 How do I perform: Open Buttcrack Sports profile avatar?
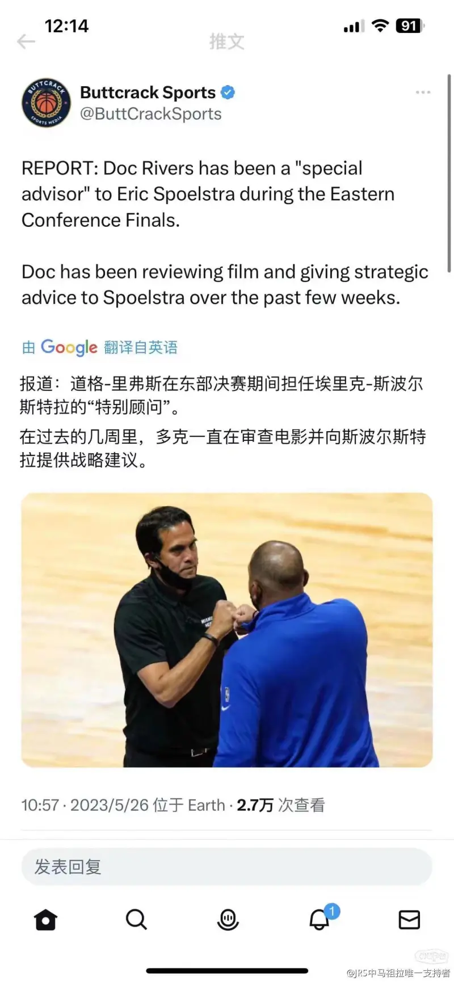[47, 103]
